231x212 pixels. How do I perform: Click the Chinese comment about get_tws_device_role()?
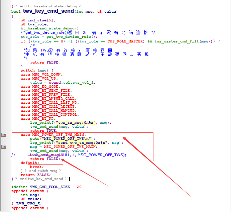click(x=88, y=32)
